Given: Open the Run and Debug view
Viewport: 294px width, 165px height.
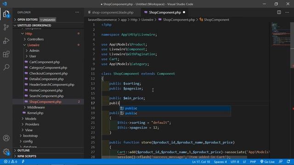Looking at the screenshot, I should coord(6,41).
